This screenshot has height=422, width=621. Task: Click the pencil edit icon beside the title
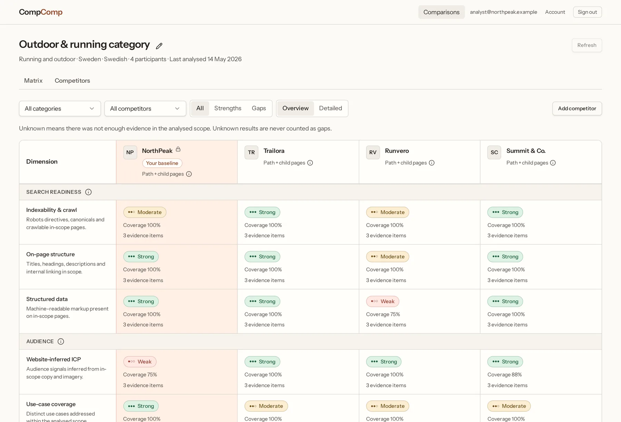point(159,46)
